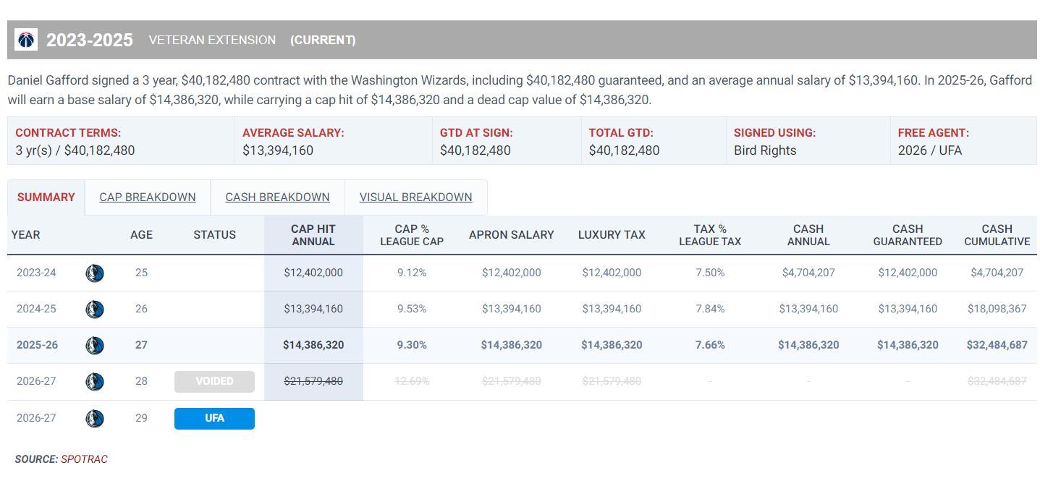1040x486 pixels.
Task: Open the Cash Breakdown tab
Action: (277, 197)
